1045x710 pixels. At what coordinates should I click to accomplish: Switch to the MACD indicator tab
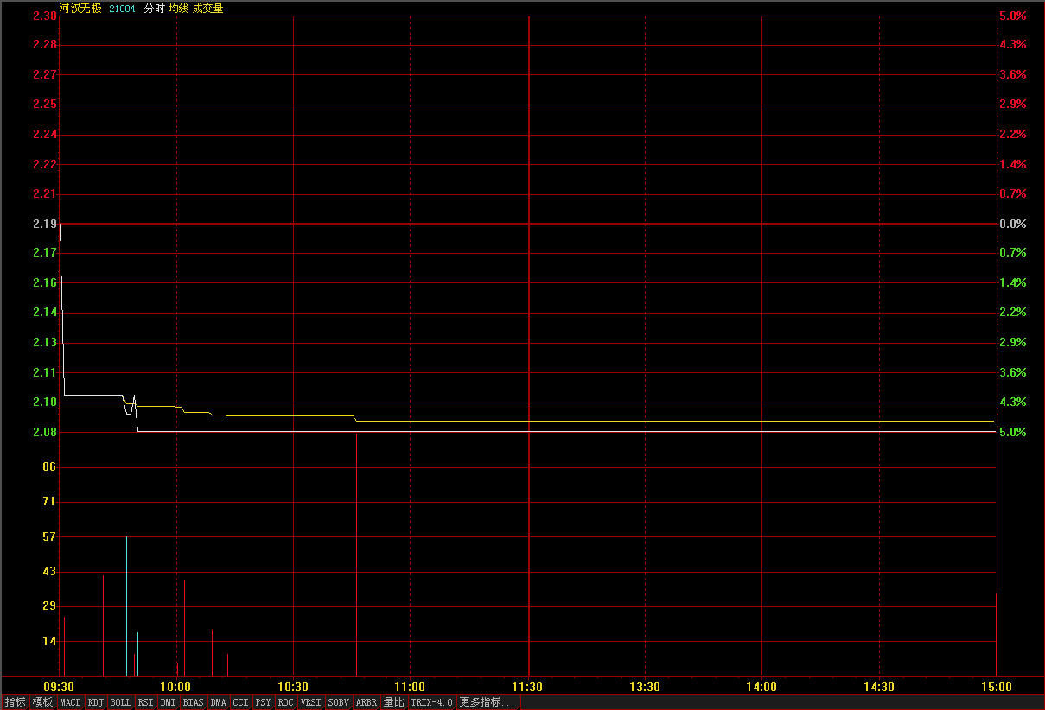(x=70, y=702)
